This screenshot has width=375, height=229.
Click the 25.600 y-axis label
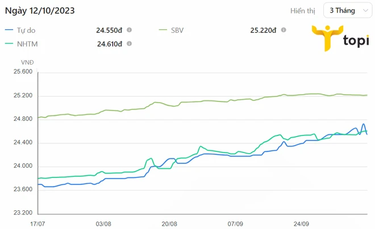[24, 72]
